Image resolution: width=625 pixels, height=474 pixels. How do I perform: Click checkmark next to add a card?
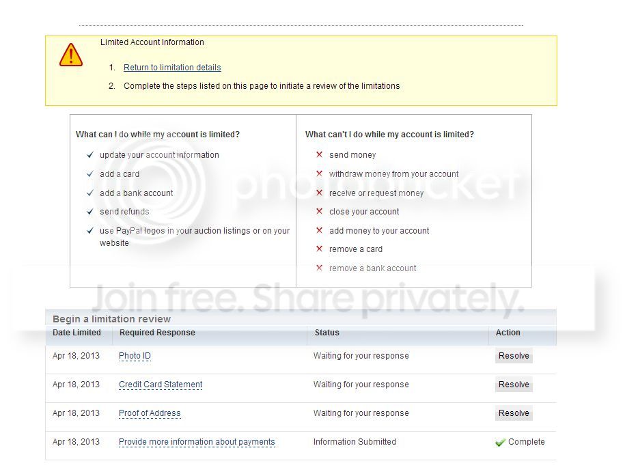(90, 173)
